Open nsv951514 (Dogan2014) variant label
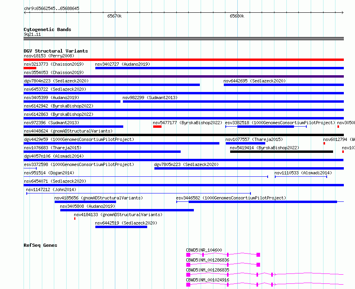The image size is (355, 289). tap(49, 173)
